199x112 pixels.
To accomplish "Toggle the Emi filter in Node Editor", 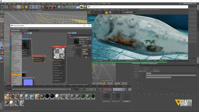I will coord(25,33).
